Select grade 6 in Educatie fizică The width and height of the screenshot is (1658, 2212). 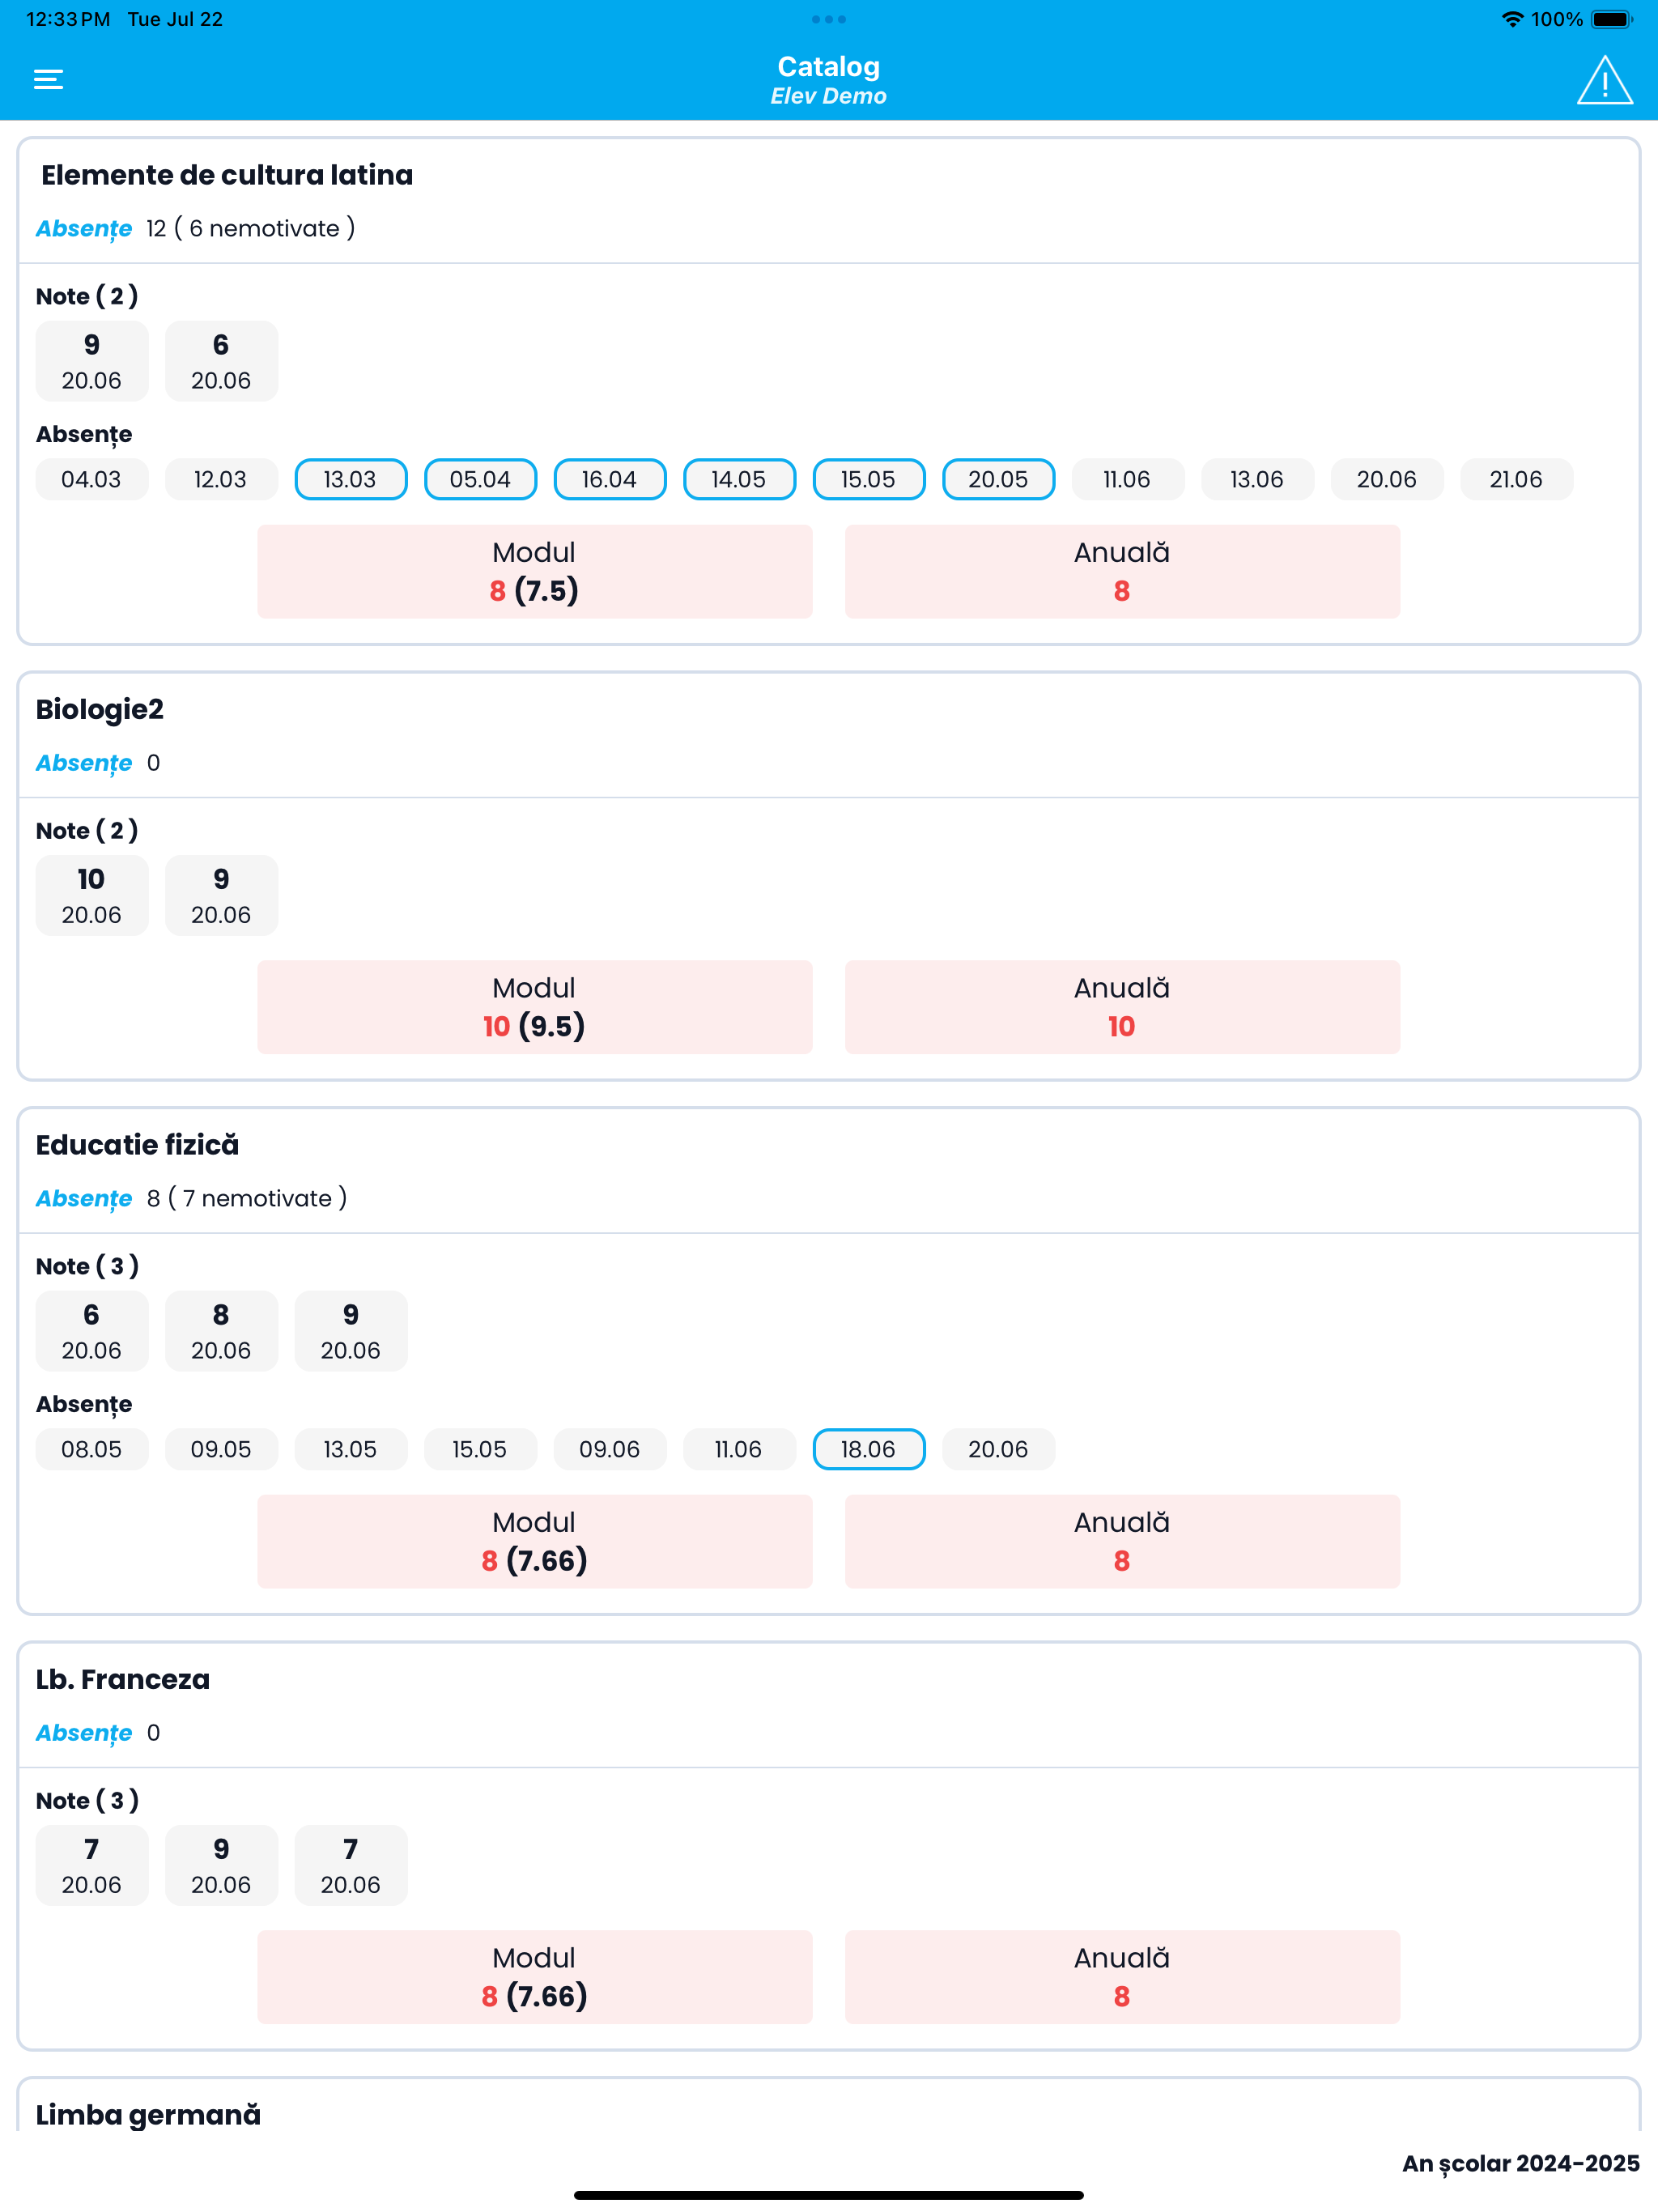pyautogui.click(x=91, y=1330)
